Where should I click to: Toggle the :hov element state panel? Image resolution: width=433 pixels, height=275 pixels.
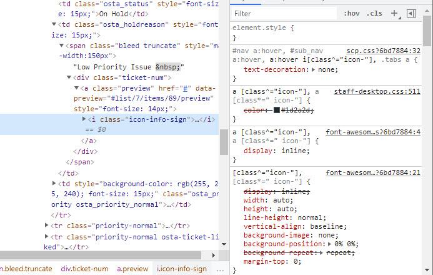click(352, 13)
